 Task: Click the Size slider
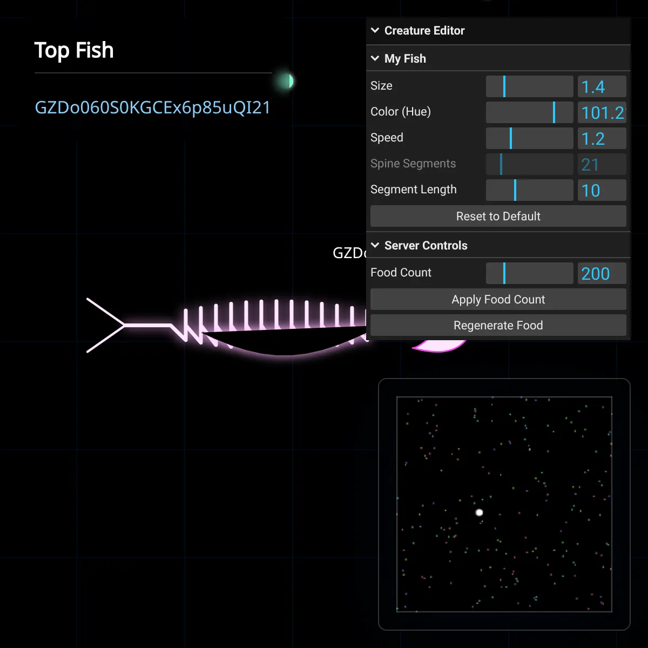click(x=530, y=86)
